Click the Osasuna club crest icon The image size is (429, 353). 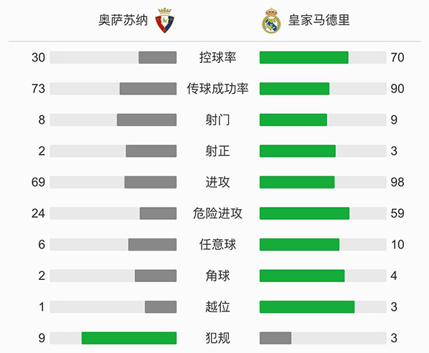[164, 20]
